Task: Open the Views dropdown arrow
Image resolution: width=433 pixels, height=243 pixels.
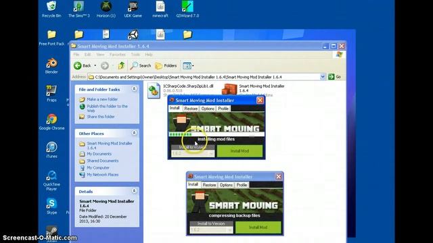Action: 193,65
